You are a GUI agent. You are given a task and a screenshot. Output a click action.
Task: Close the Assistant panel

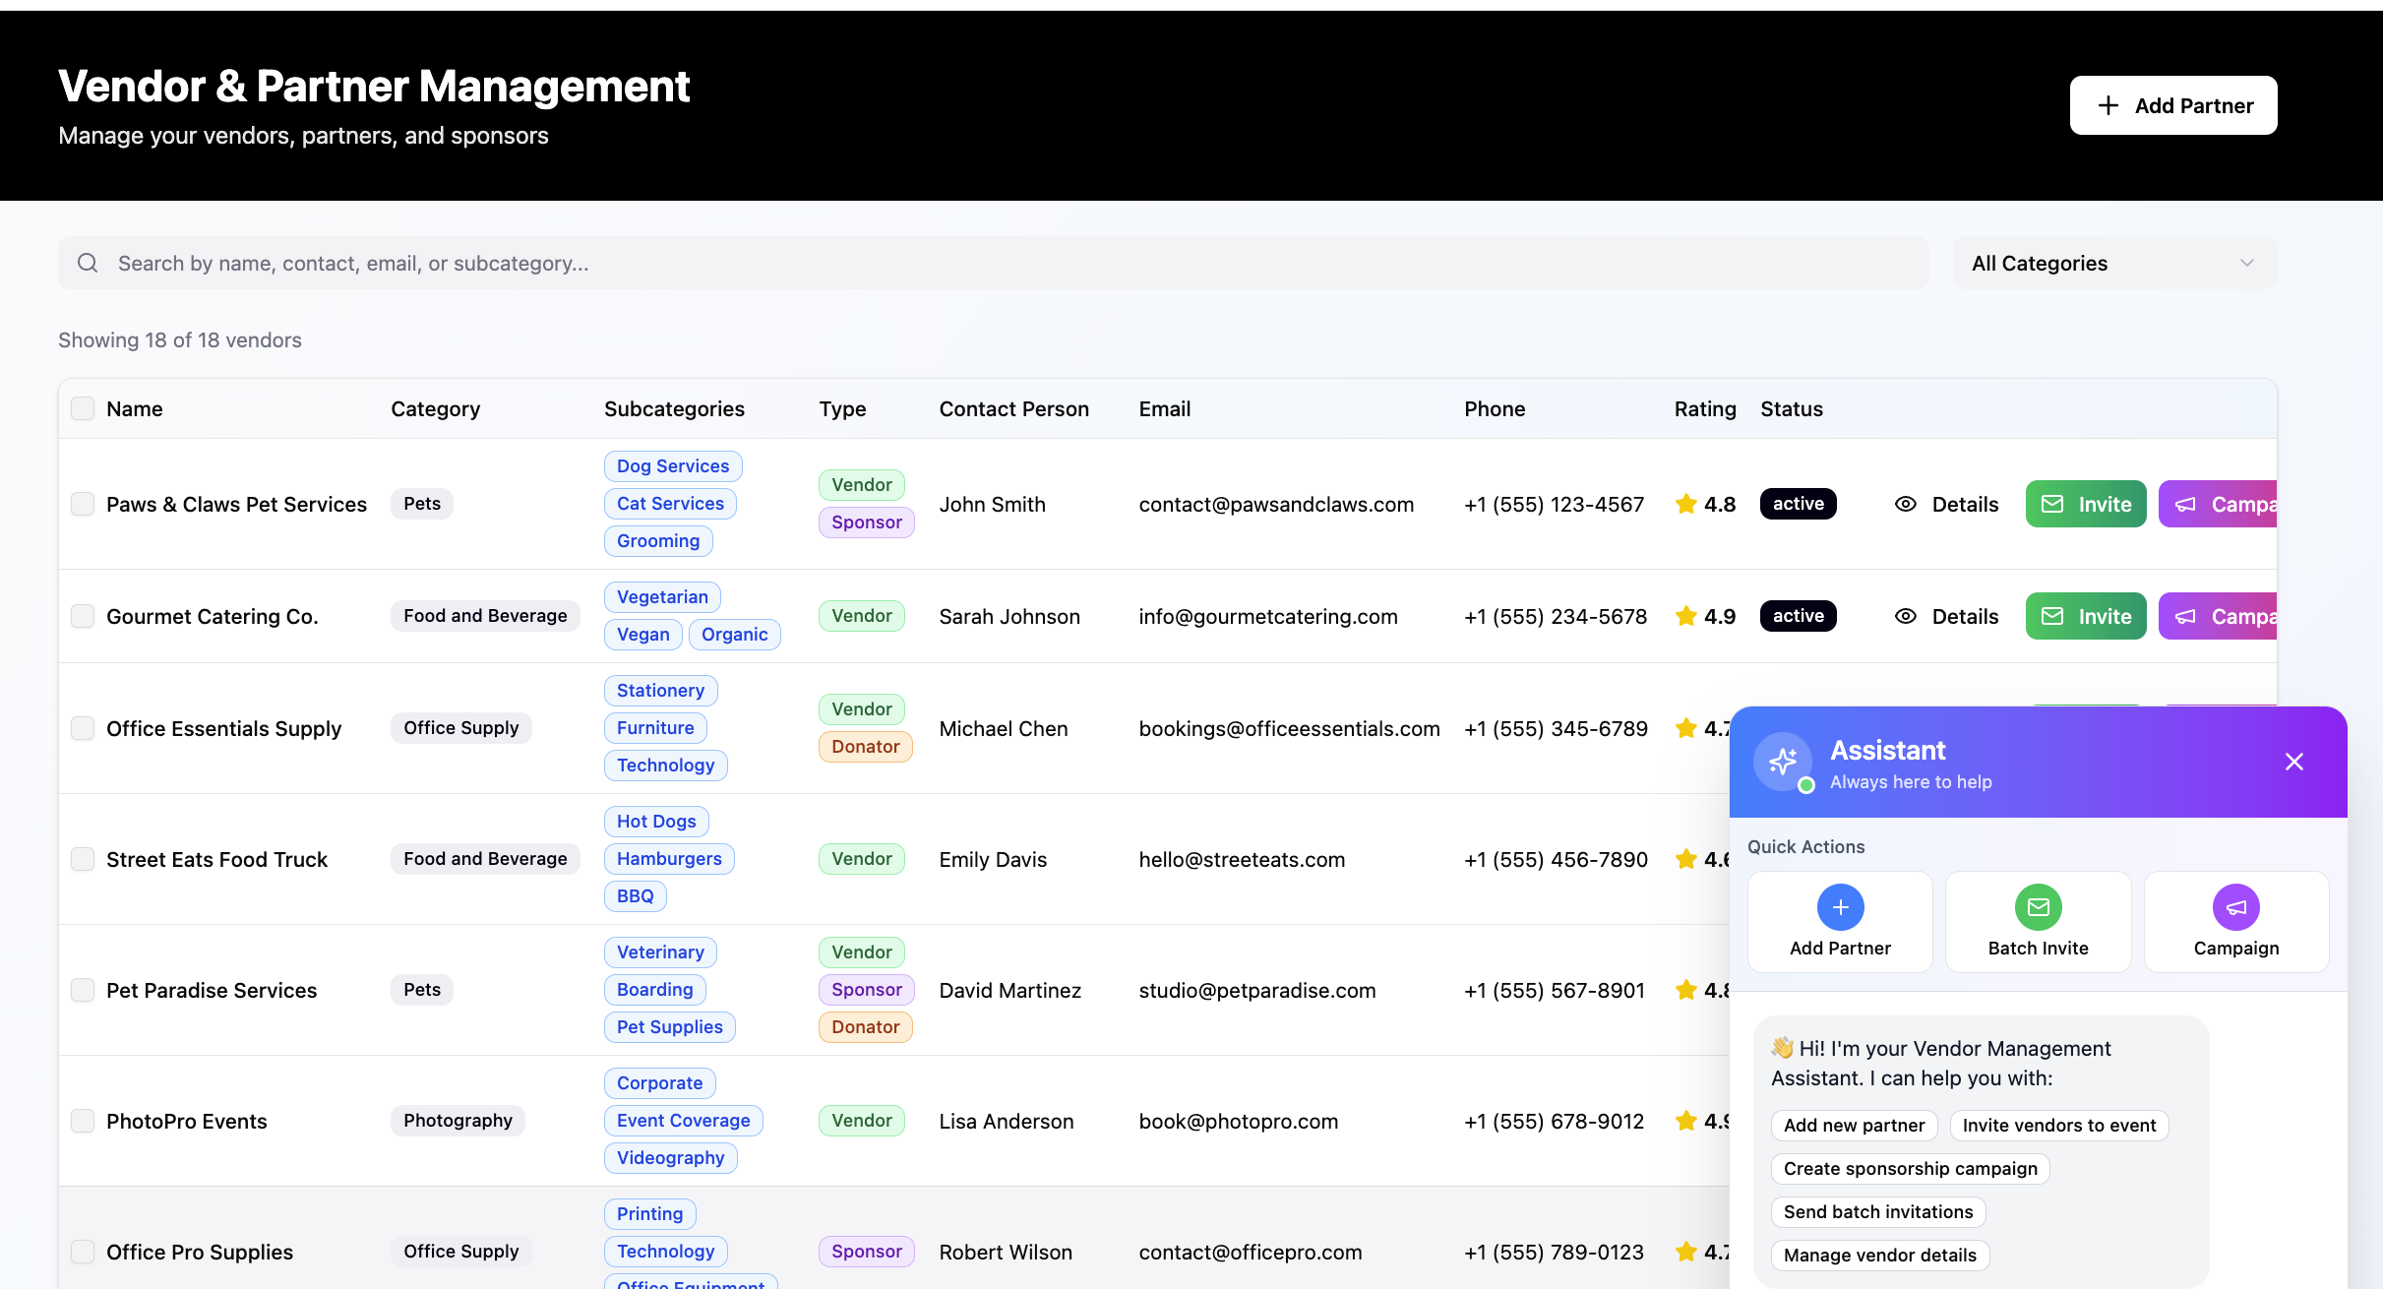(2293, 762)
